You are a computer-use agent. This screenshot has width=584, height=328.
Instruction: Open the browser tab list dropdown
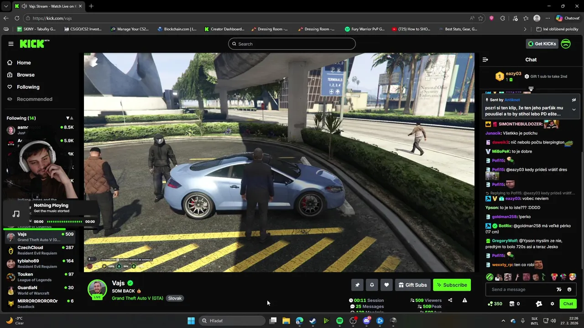(x=5, y=6)
